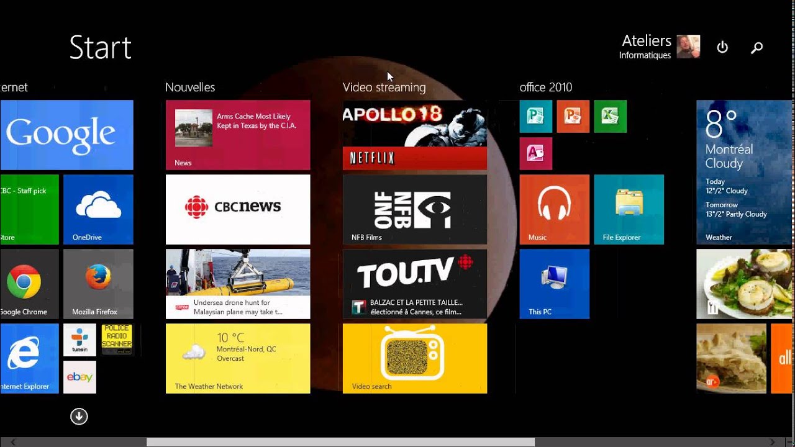Open The Weather Network tile
The width and height of the screenshot is (795, 447).
[238, 358]
